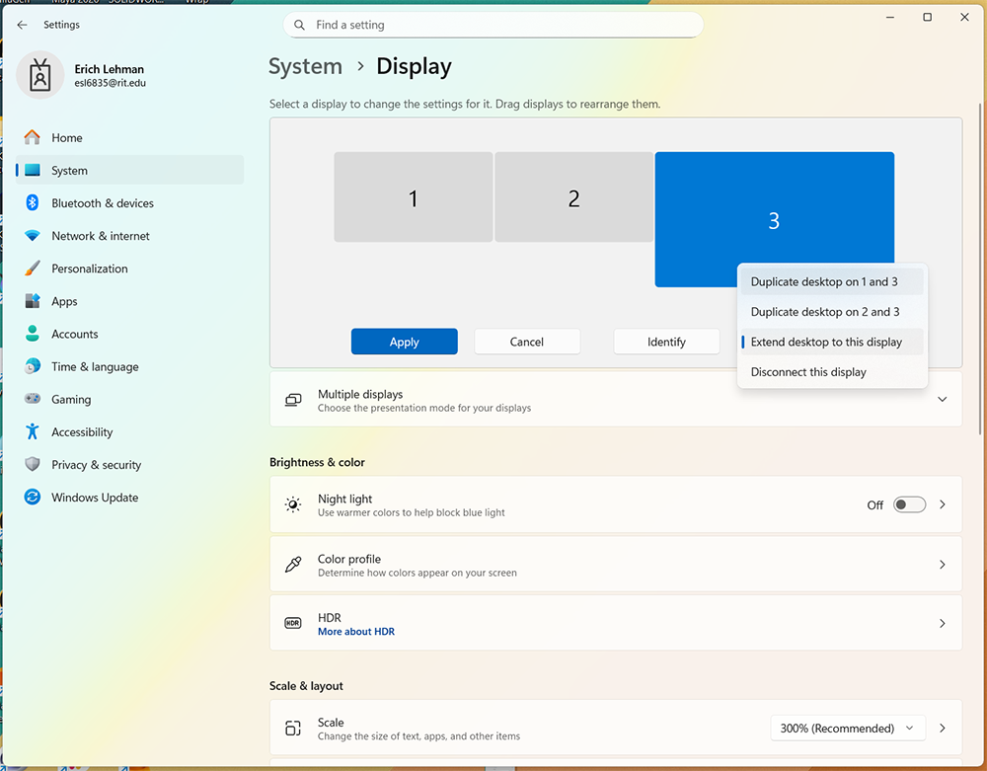The width and height of the screenshot is (987, 771).
Task: Pick Duplicate desktop on 2 and 3
Action: click(824, 312)
